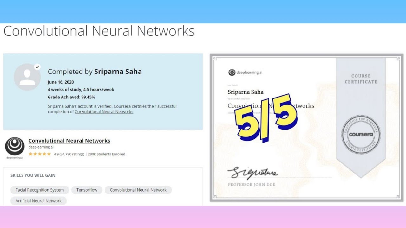Click the deeplearning.ai logo on the certificate
This screenshot has height=228, width=406.
coord(246,73)
